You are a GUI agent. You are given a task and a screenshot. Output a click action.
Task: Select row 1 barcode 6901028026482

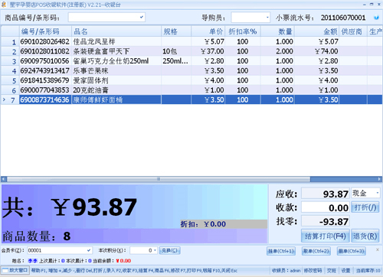pyautogui.click(x=44, y=41)
